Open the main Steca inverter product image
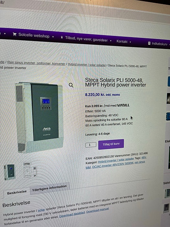 coord(39,118)
